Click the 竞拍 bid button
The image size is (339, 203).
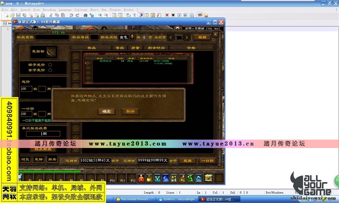tap(187, 161)
